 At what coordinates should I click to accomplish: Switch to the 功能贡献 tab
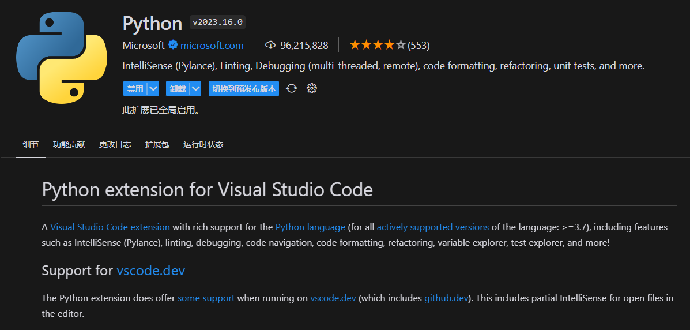(x=69, y=144)
